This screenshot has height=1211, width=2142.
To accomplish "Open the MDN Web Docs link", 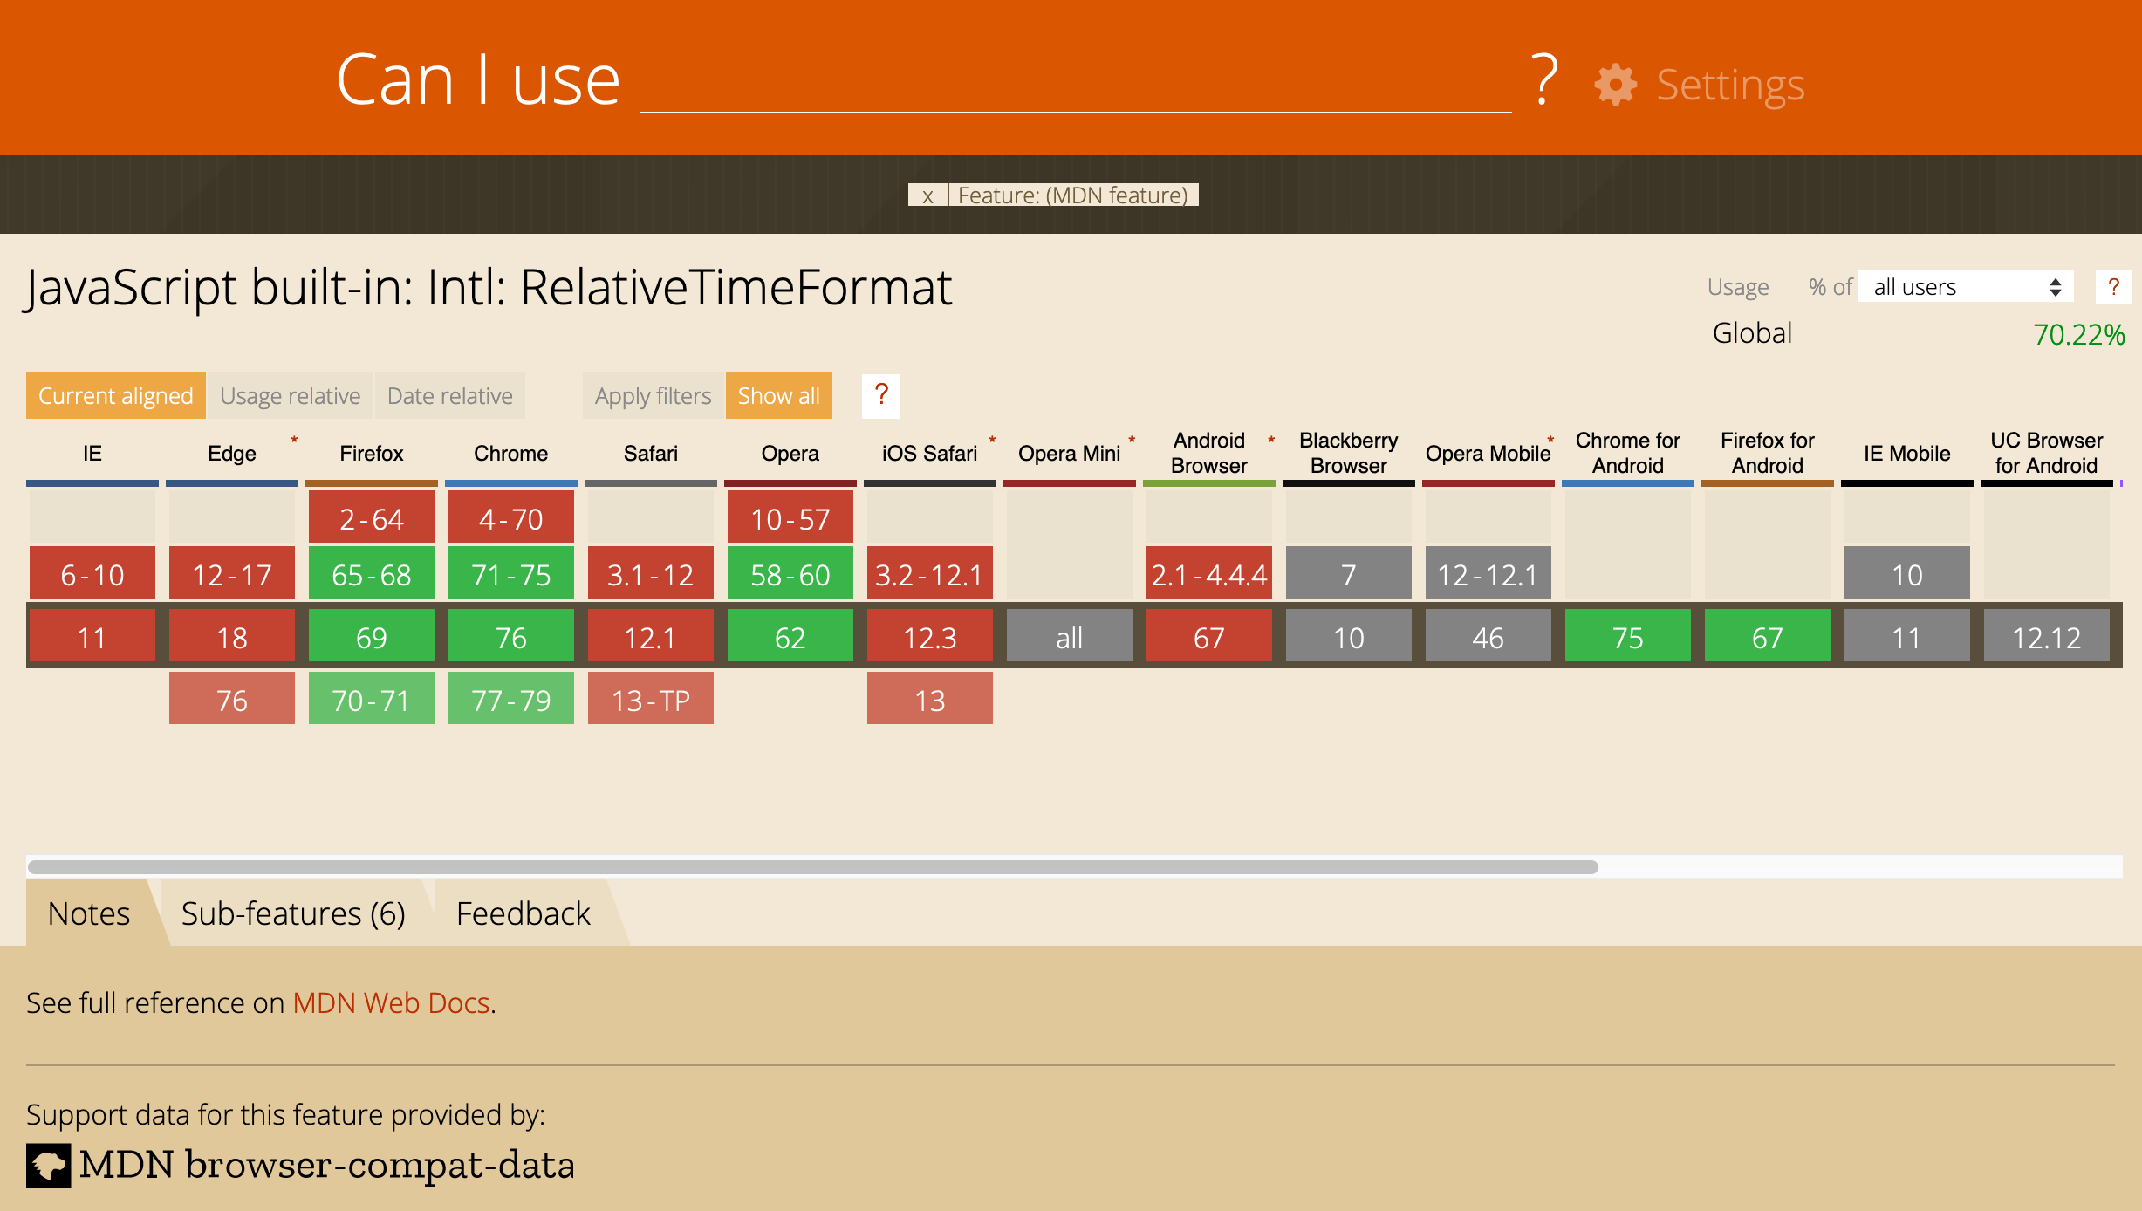I will pyautogui.click(x=391, y=1003).
